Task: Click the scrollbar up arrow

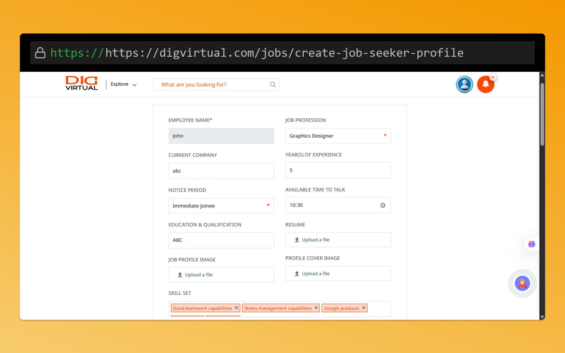Action: click(542, 75)
